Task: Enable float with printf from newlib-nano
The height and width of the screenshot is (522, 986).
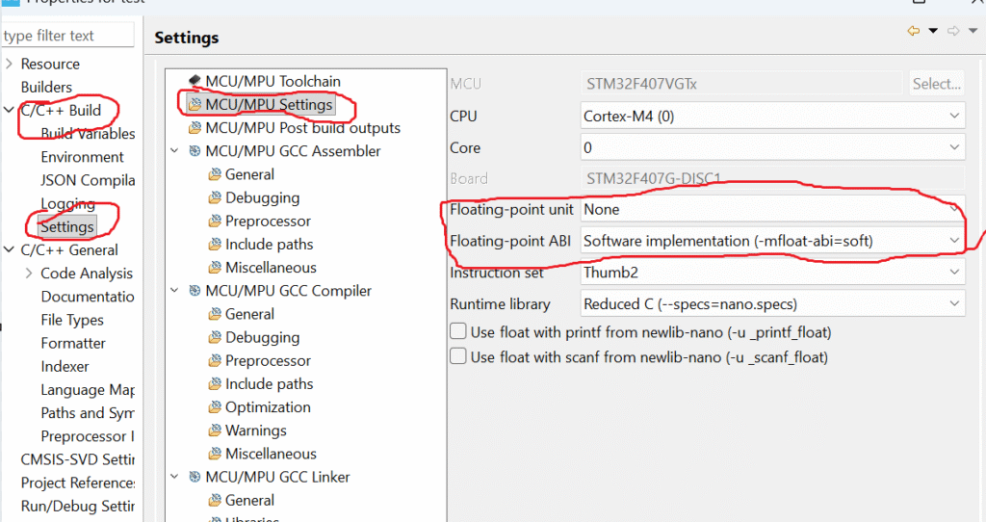Action: tap(458, 331)
